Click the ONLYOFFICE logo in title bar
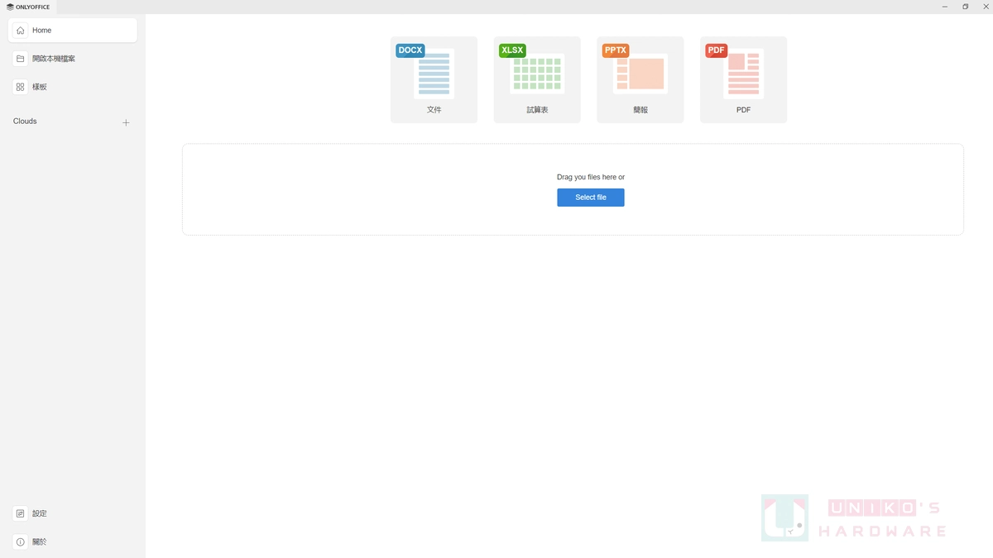The image size is (993, 558). [28, 7]
